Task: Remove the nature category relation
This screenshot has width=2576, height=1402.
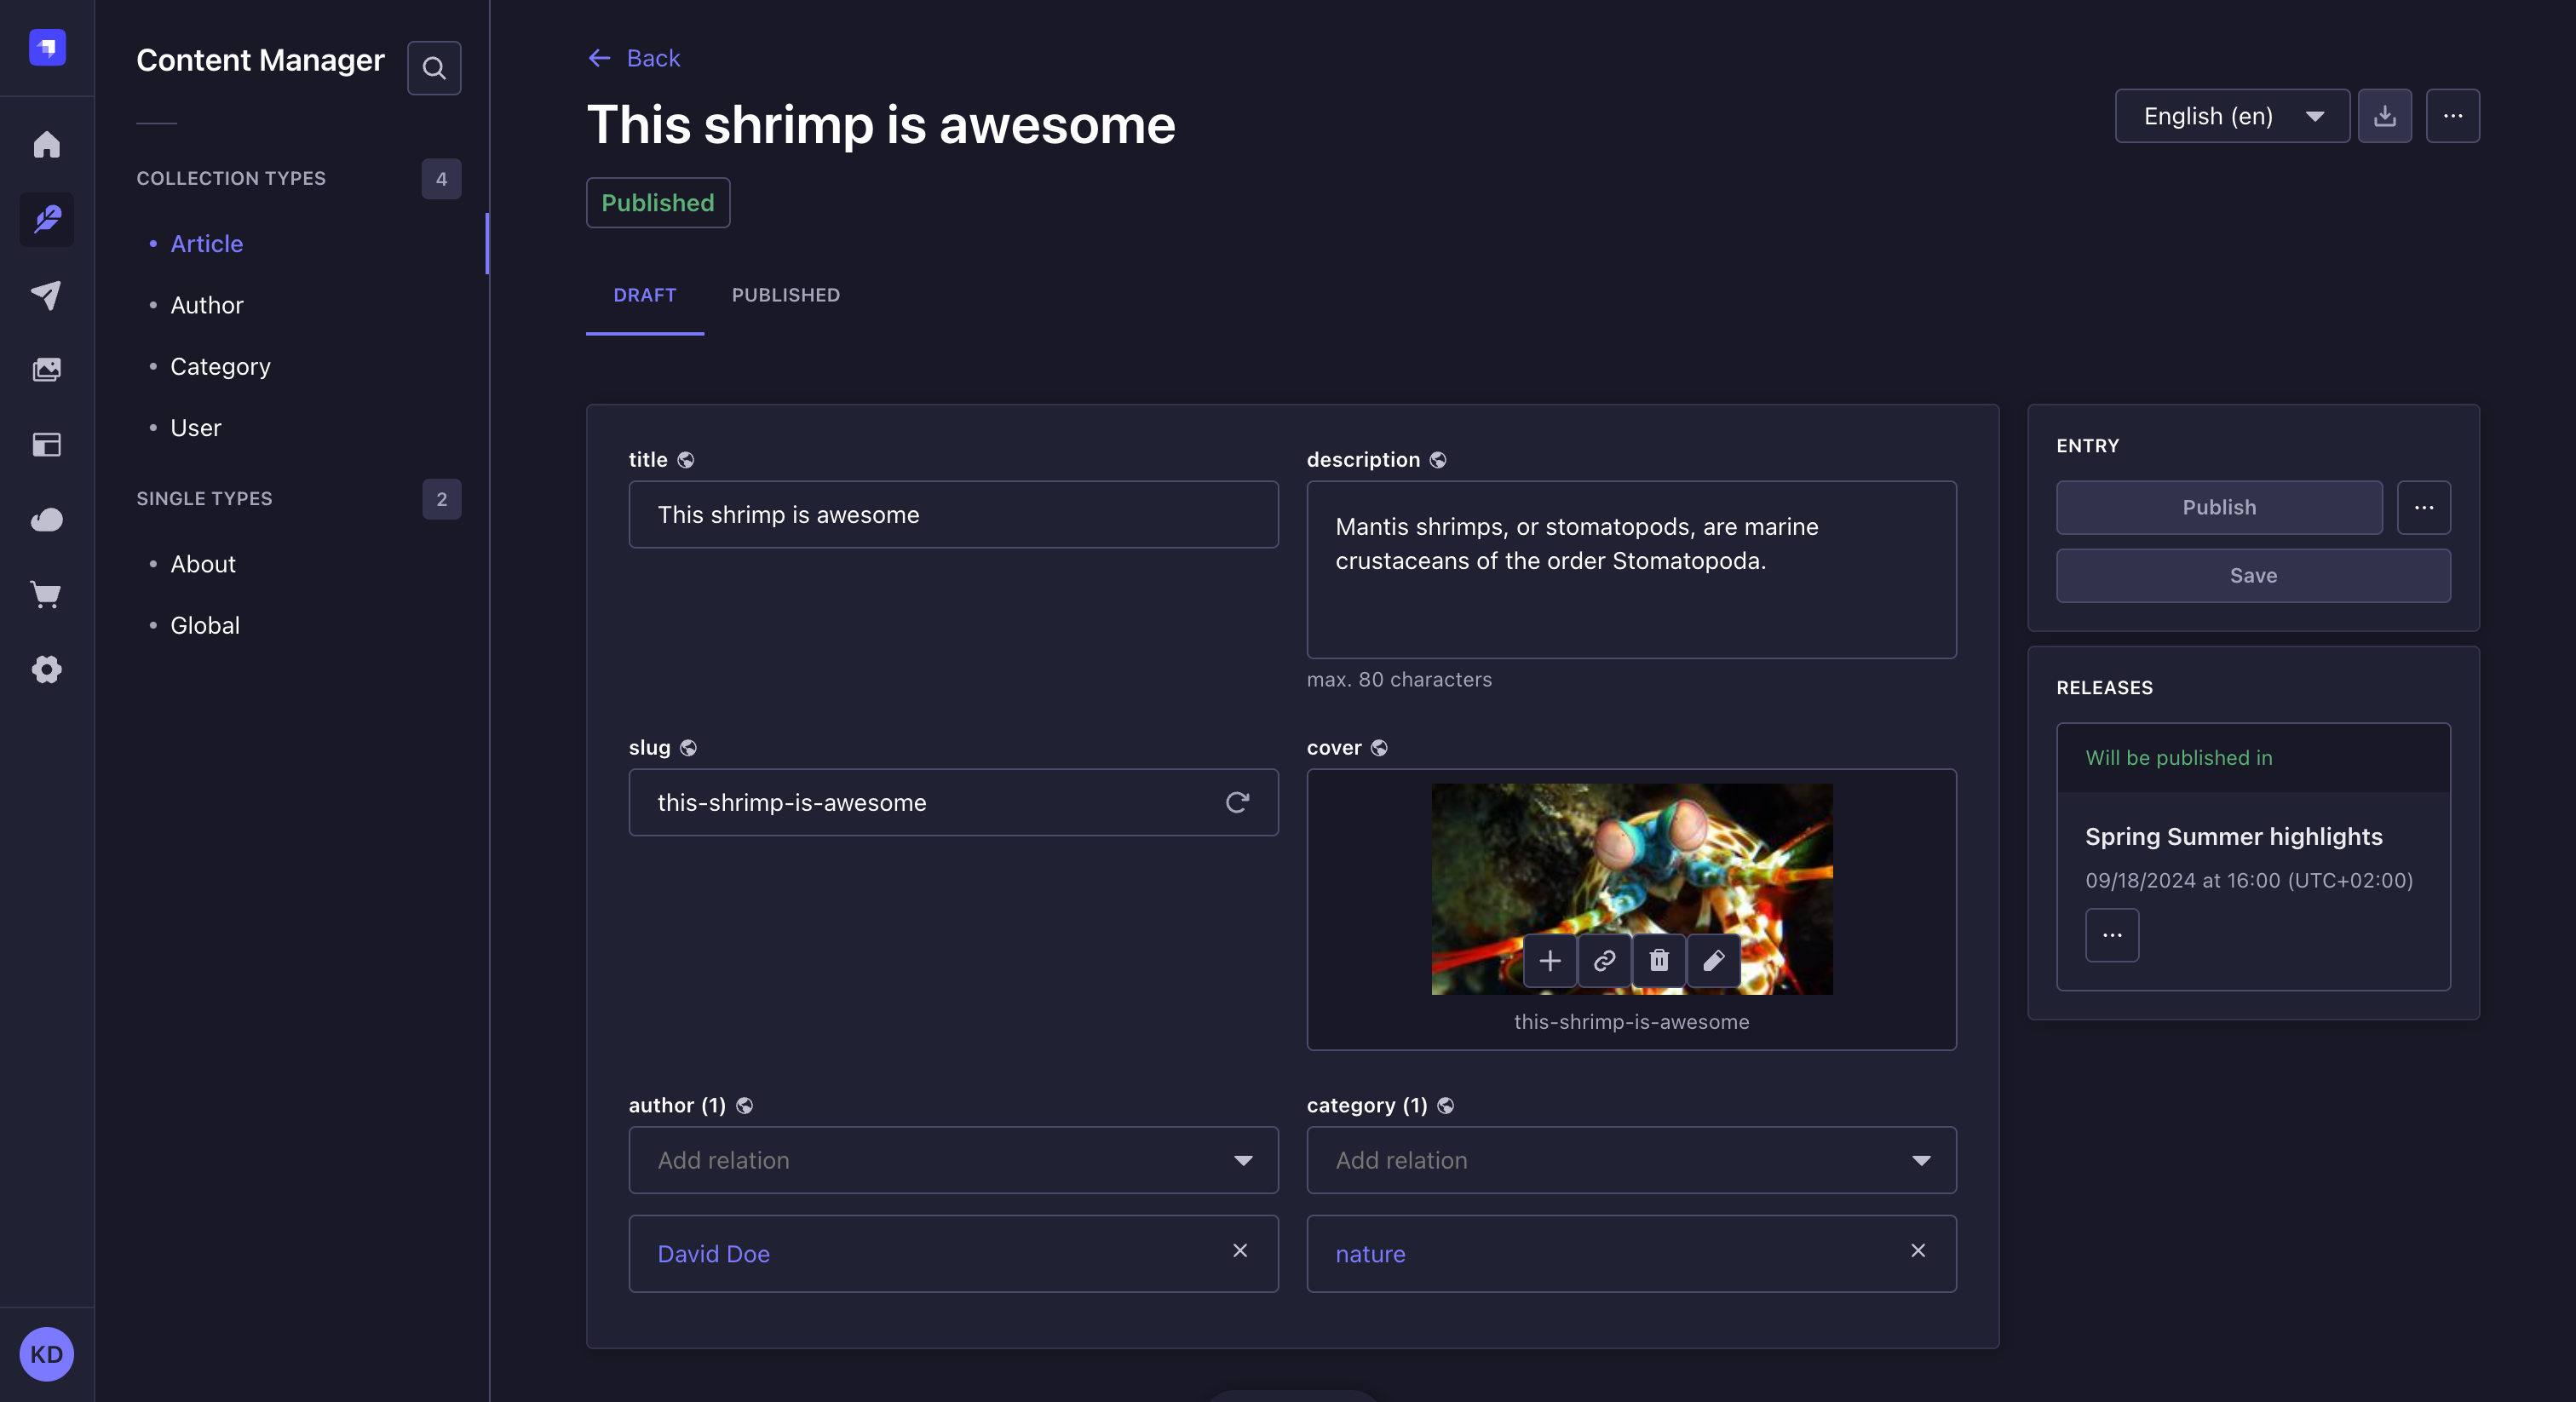Action: point(1918,1251)
